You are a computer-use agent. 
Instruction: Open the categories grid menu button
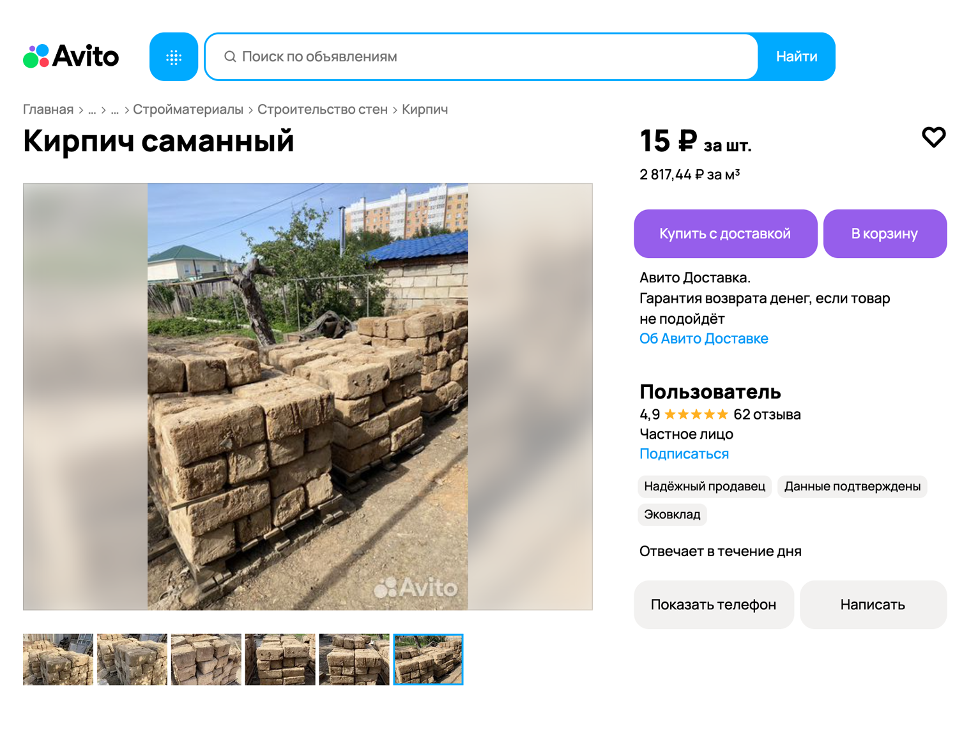174,57
